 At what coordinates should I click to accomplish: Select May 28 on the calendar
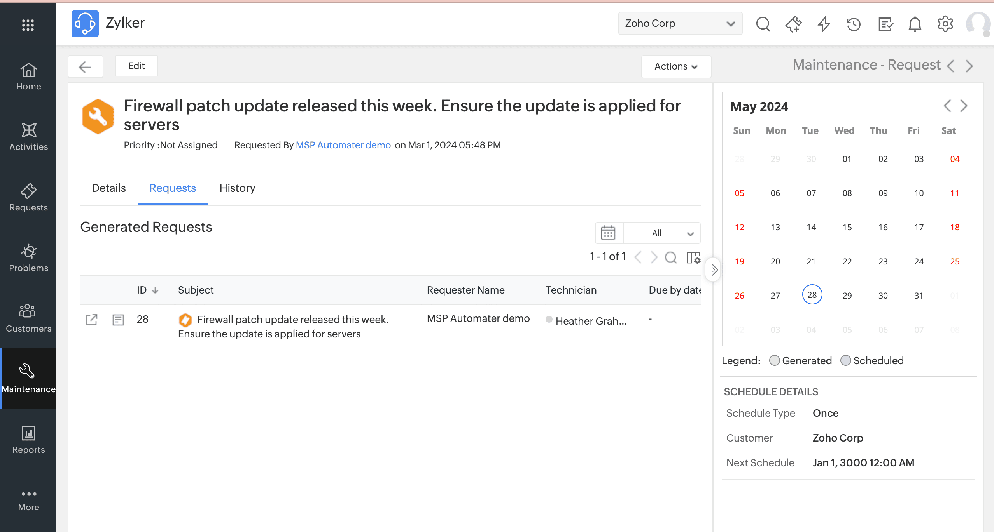click(812, 295)
